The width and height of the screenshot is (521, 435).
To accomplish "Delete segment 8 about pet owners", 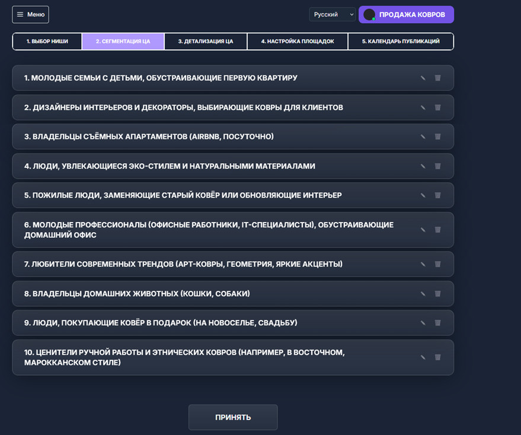I will [x=437, y=294].
